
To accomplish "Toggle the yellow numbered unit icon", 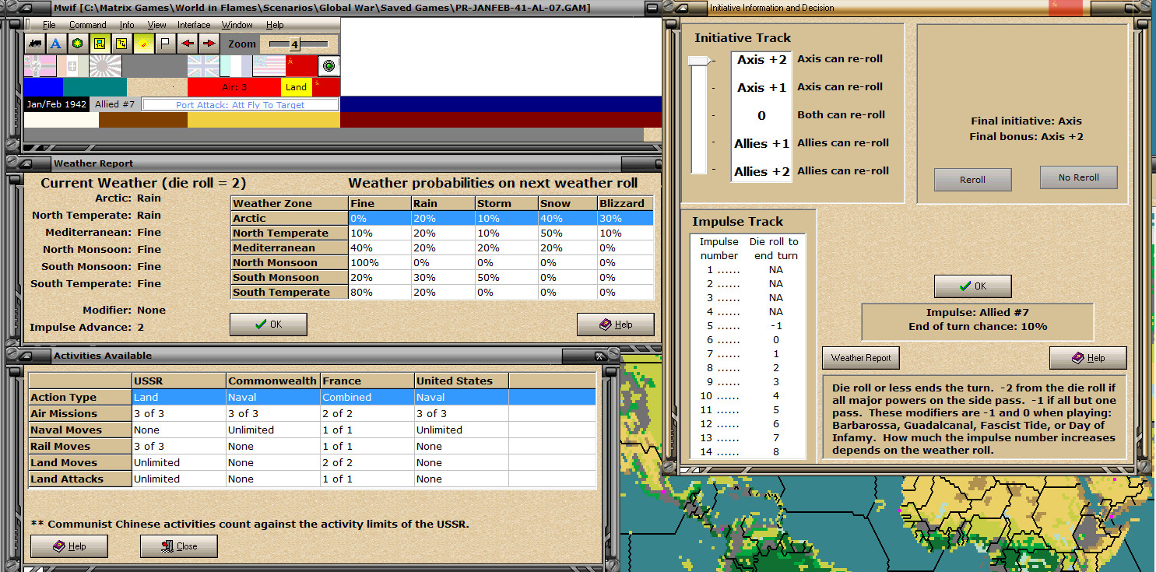I will pyautogui.click(x=121, y=43).
